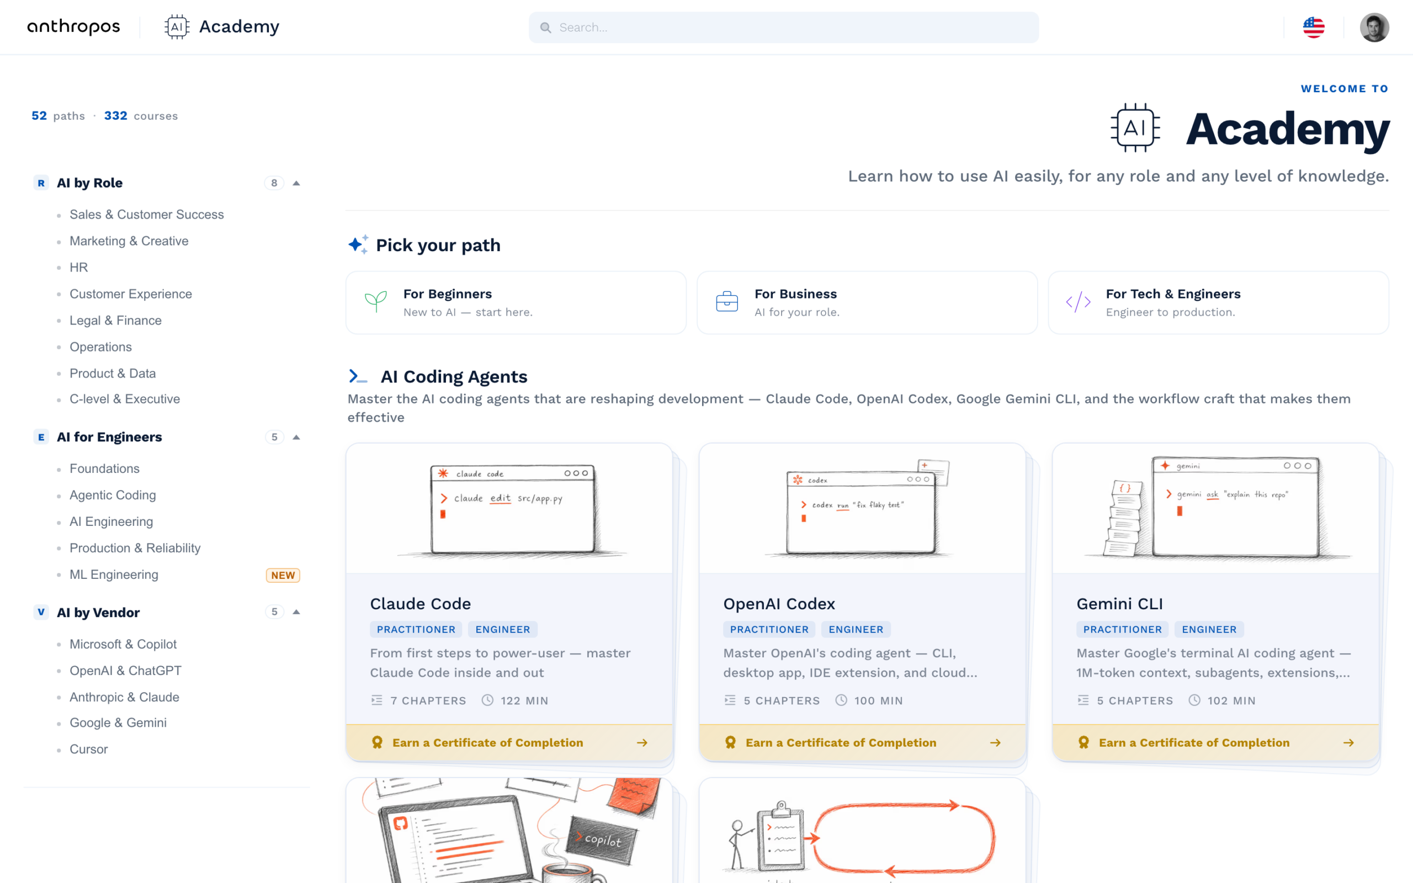Screen dimensions: 1413x883
Task: Open the Claude Code course thumbnail
Action: (509, 508)
